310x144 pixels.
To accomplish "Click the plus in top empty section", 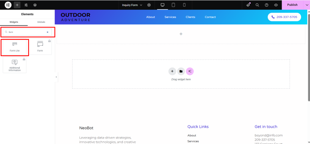I will [x=181, y=34].
